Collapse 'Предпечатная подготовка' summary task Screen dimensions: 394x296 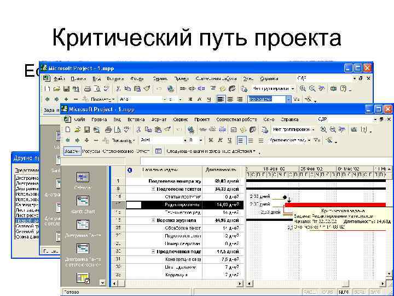[153, 252]
